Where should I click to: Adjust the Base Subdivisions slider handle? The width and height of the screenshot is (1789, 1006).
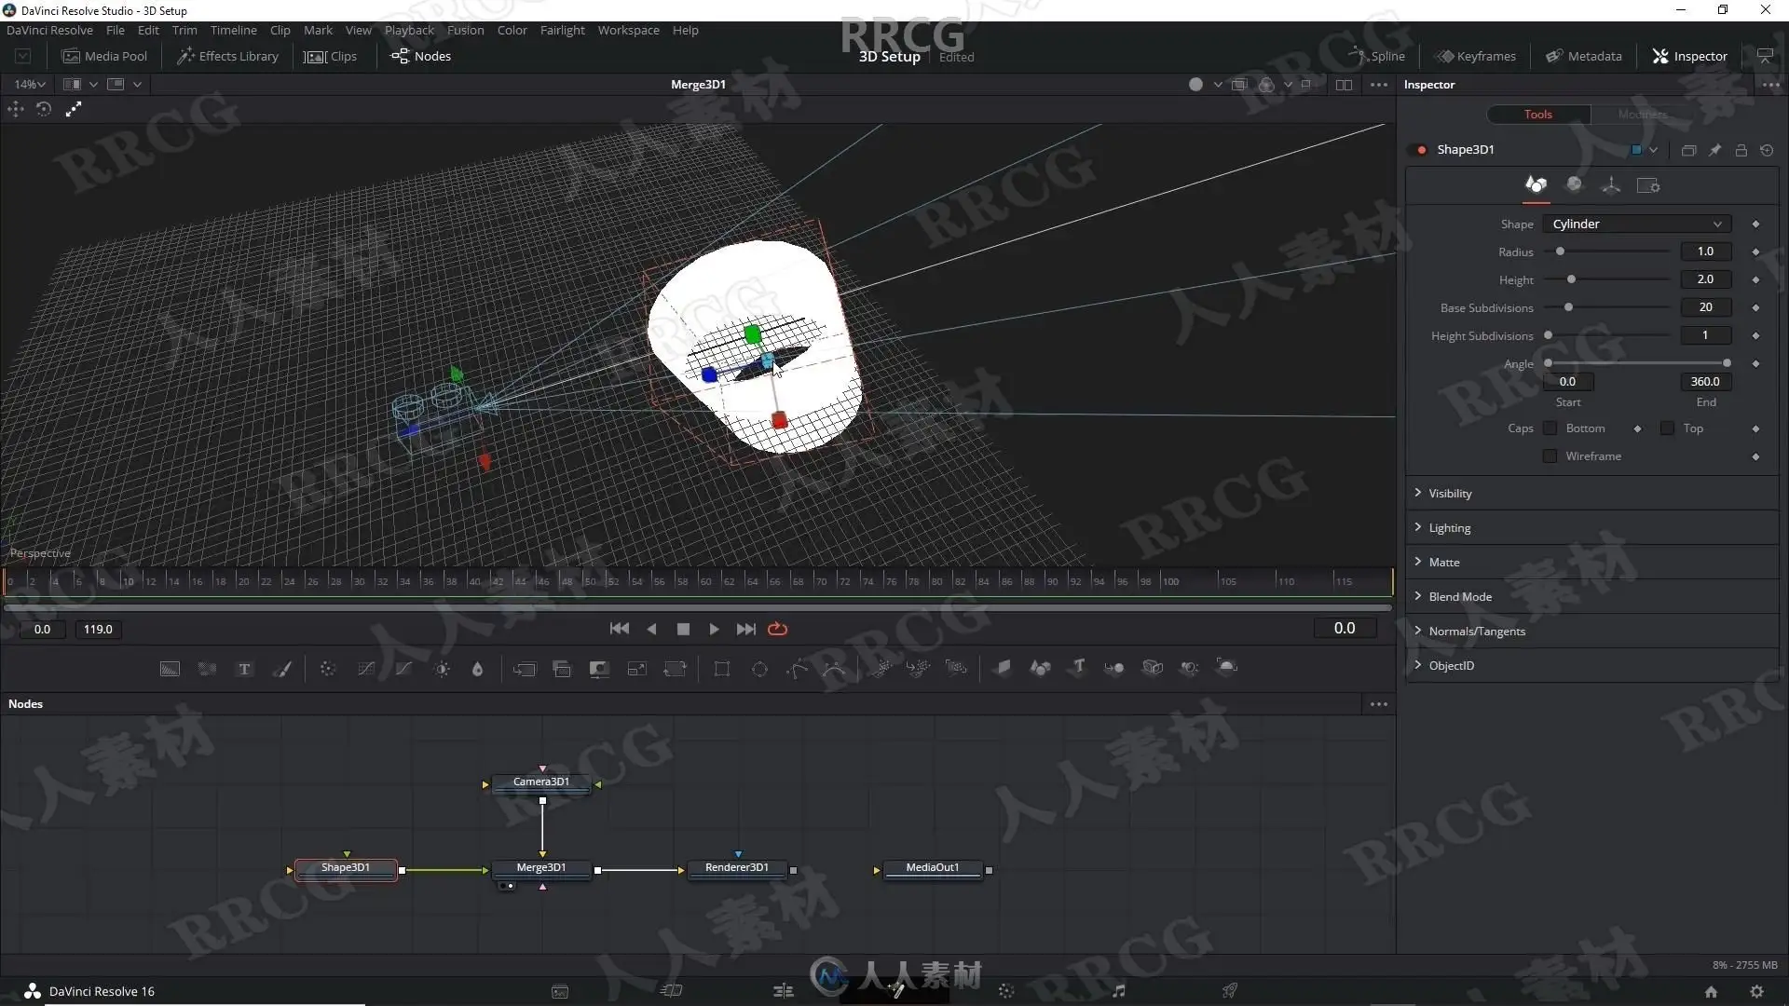tap(1568, 307)
